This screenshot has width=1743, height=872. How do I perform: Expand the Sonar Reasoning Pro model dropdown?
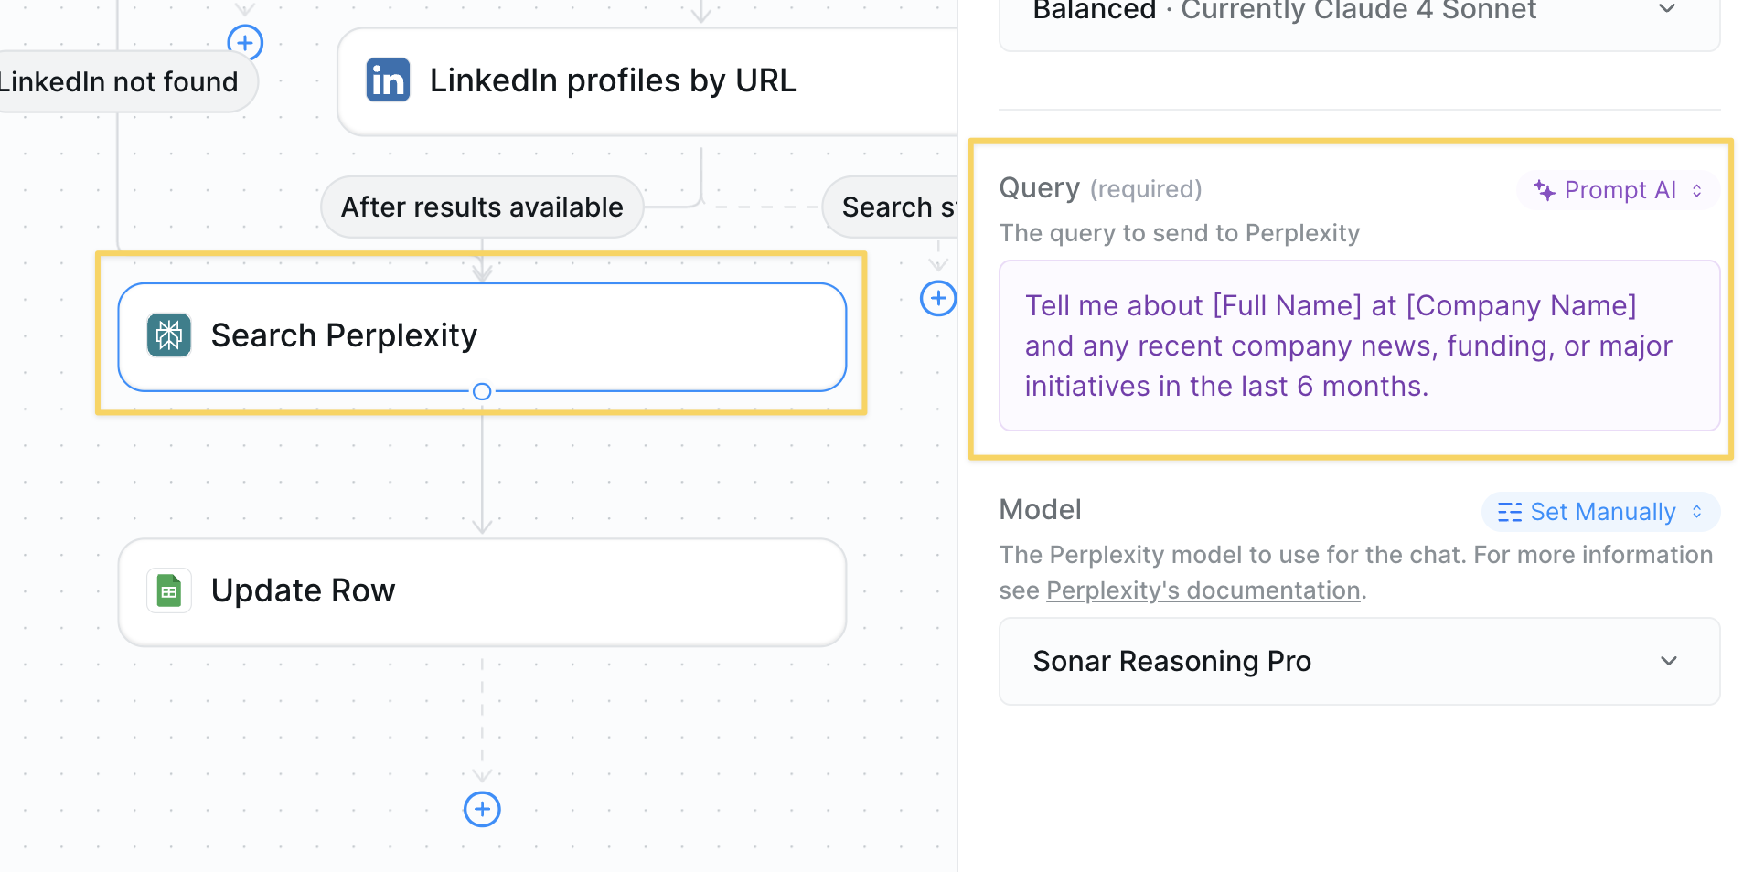(x=1360, y=661)
